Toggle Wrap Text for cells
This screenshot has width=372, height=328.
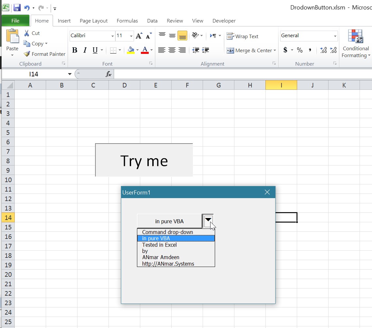click(x=243, y=36)
